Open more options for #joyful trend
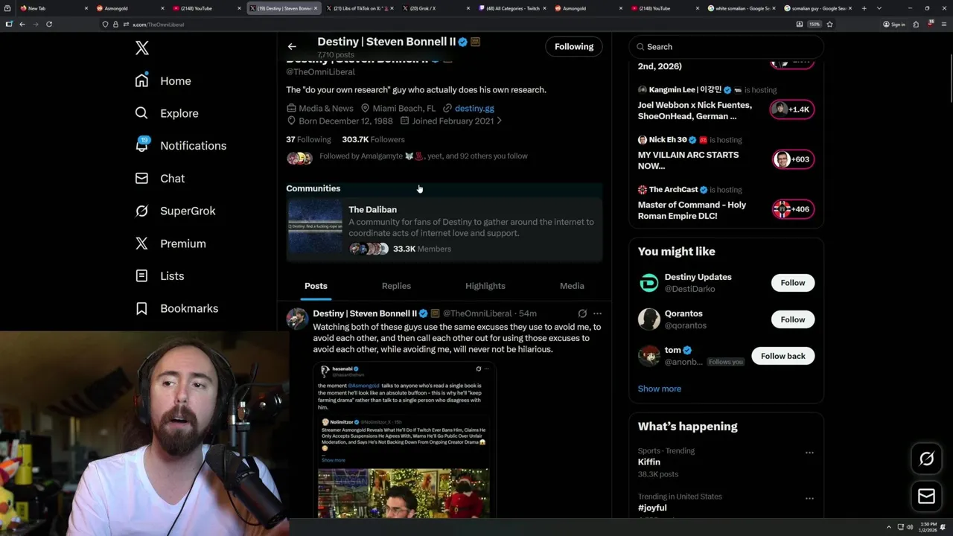953x536 pixels. pyautogui.click(x=809, y=499)
